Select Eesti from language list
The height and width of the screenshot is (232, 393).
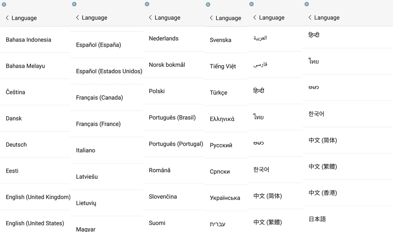click(x=35, y=171)
